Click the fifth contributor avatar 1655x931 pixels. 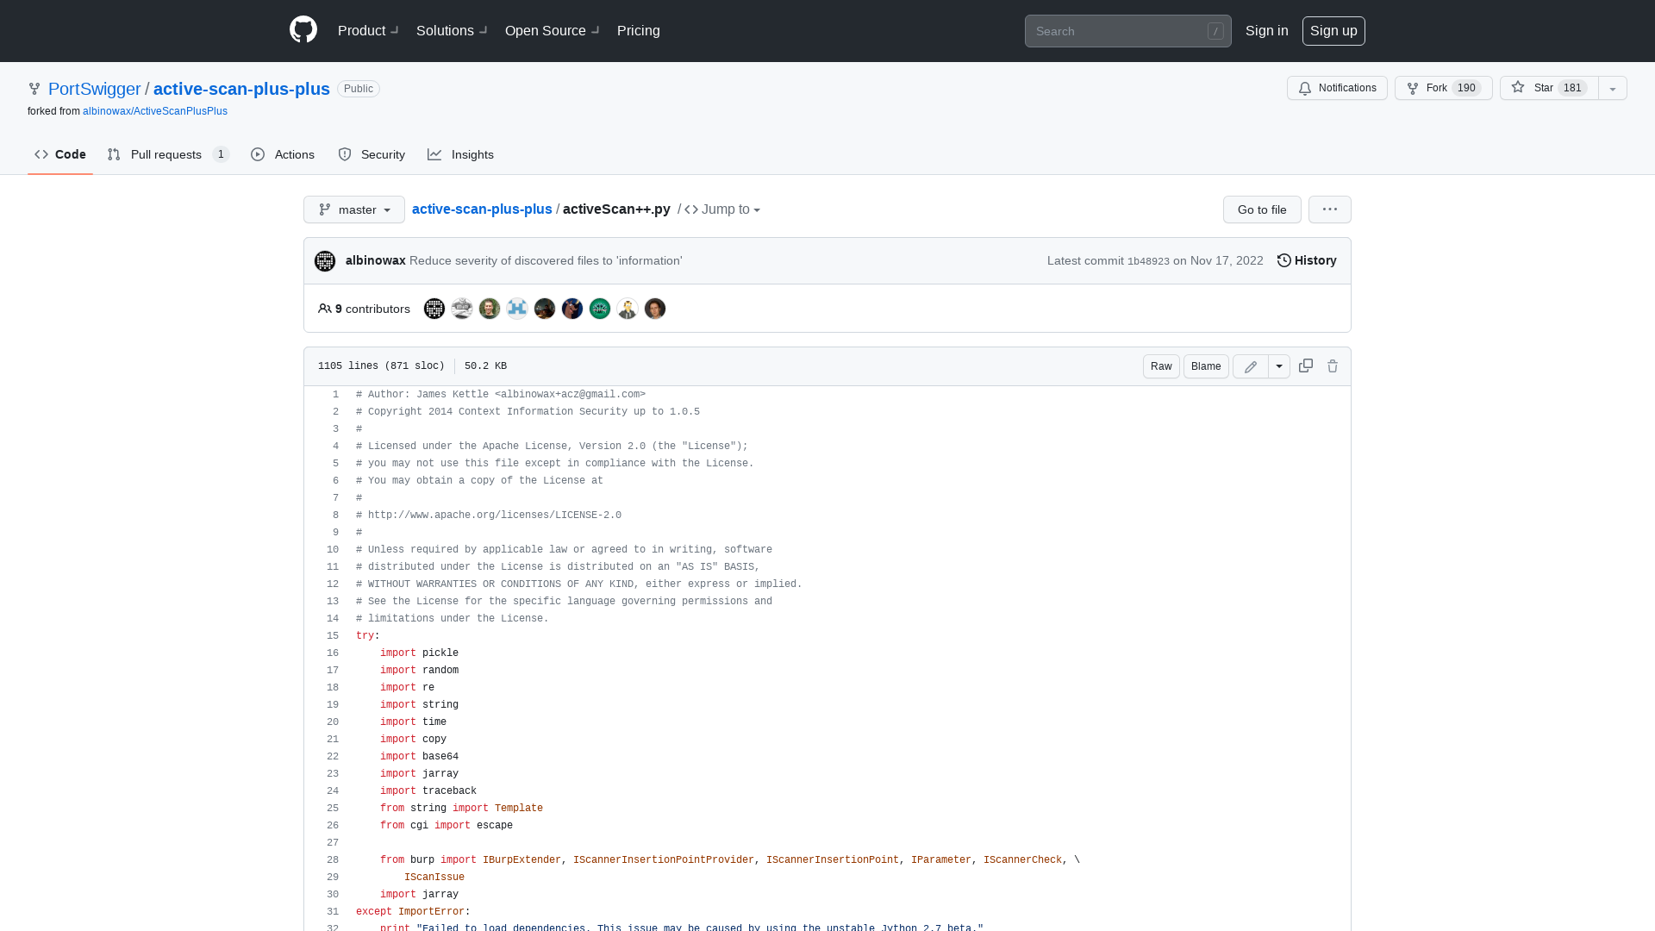tap(545, 309)
